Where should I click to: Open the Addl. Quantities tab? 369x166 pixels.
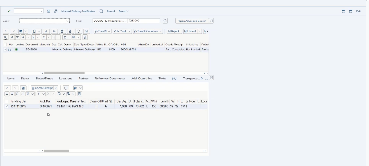142,79
